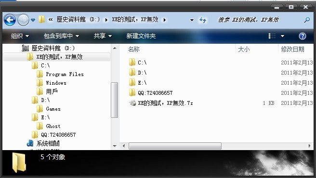Click the change view icon
The image size is (316, 178).
pos(272,36)
